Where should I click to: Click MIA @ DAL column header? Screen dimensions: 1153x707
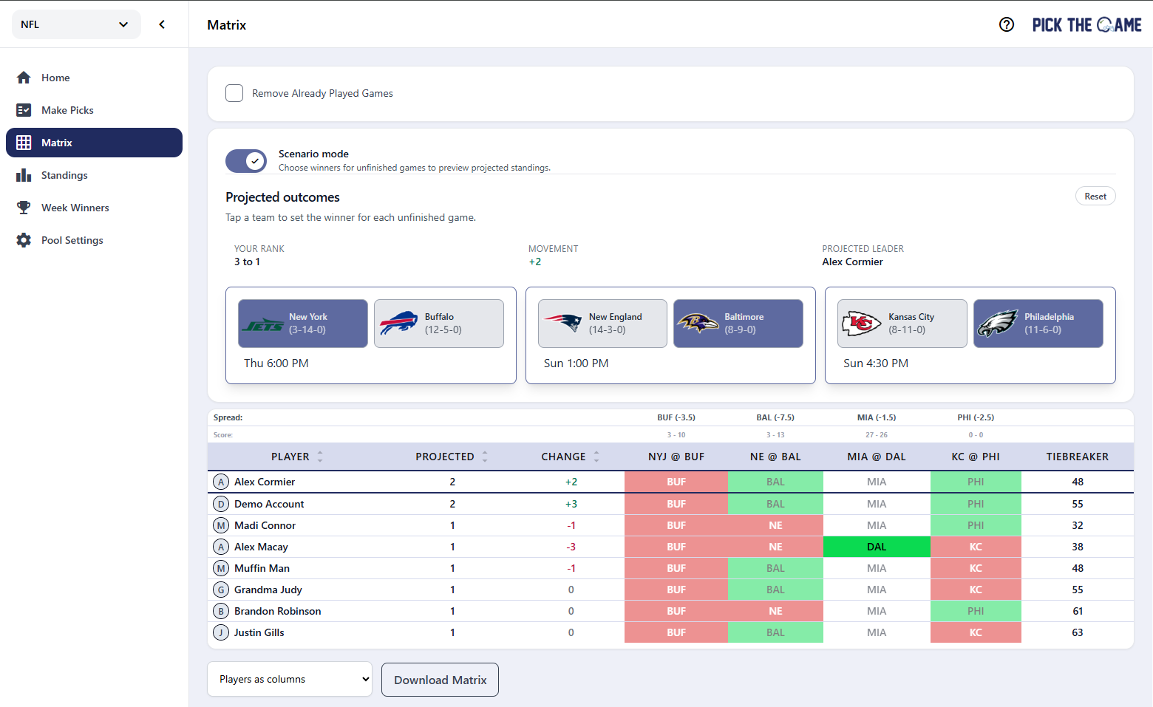(877, 457)
